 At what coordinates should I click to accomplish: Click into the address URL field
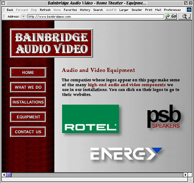coord(96,16)
